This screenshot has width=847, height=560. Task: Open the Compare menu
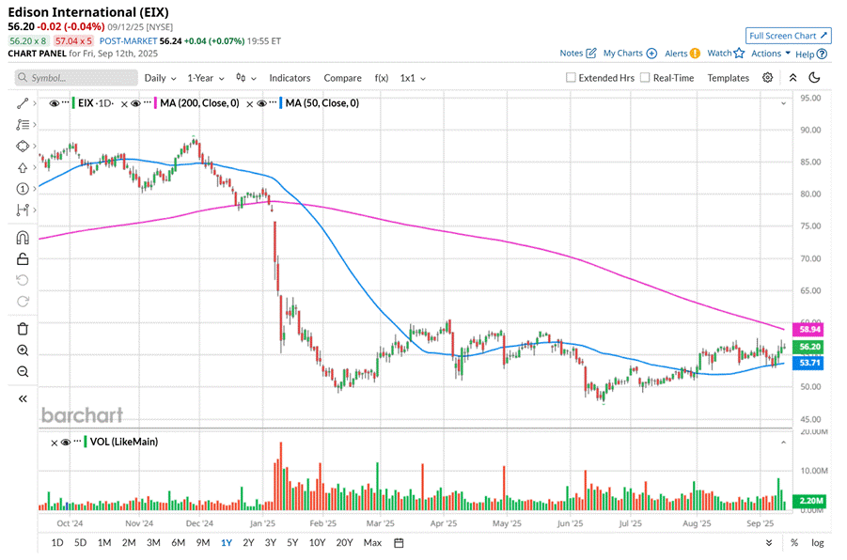342,78
